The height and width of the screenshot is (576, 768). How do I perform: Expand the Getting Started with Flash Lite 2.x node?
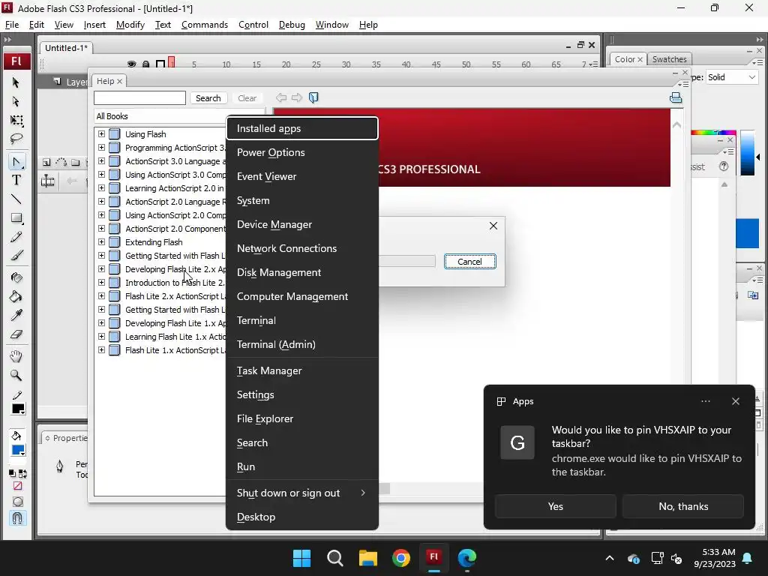pyautogui.click(x=101, y=255)
